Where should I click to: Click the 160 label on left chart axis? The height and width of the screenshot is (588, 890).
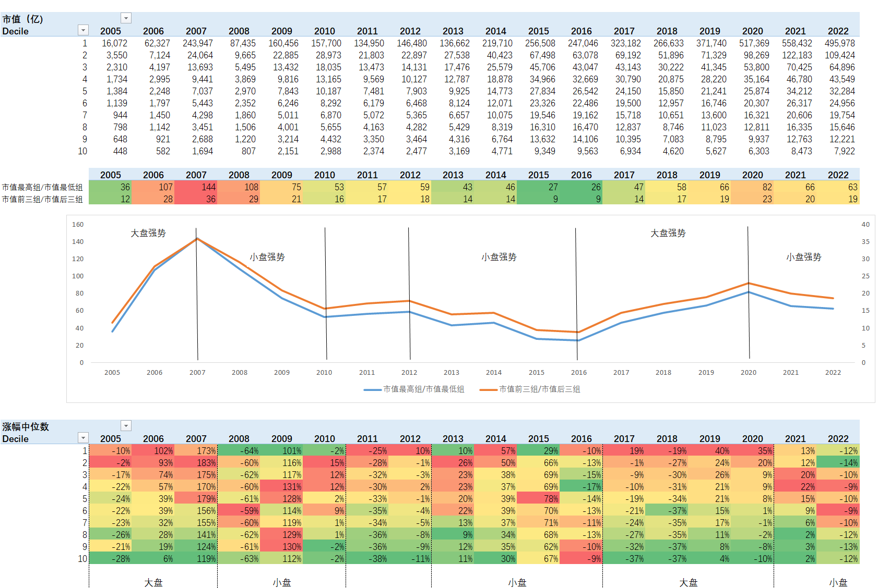[x=78, y=225]
